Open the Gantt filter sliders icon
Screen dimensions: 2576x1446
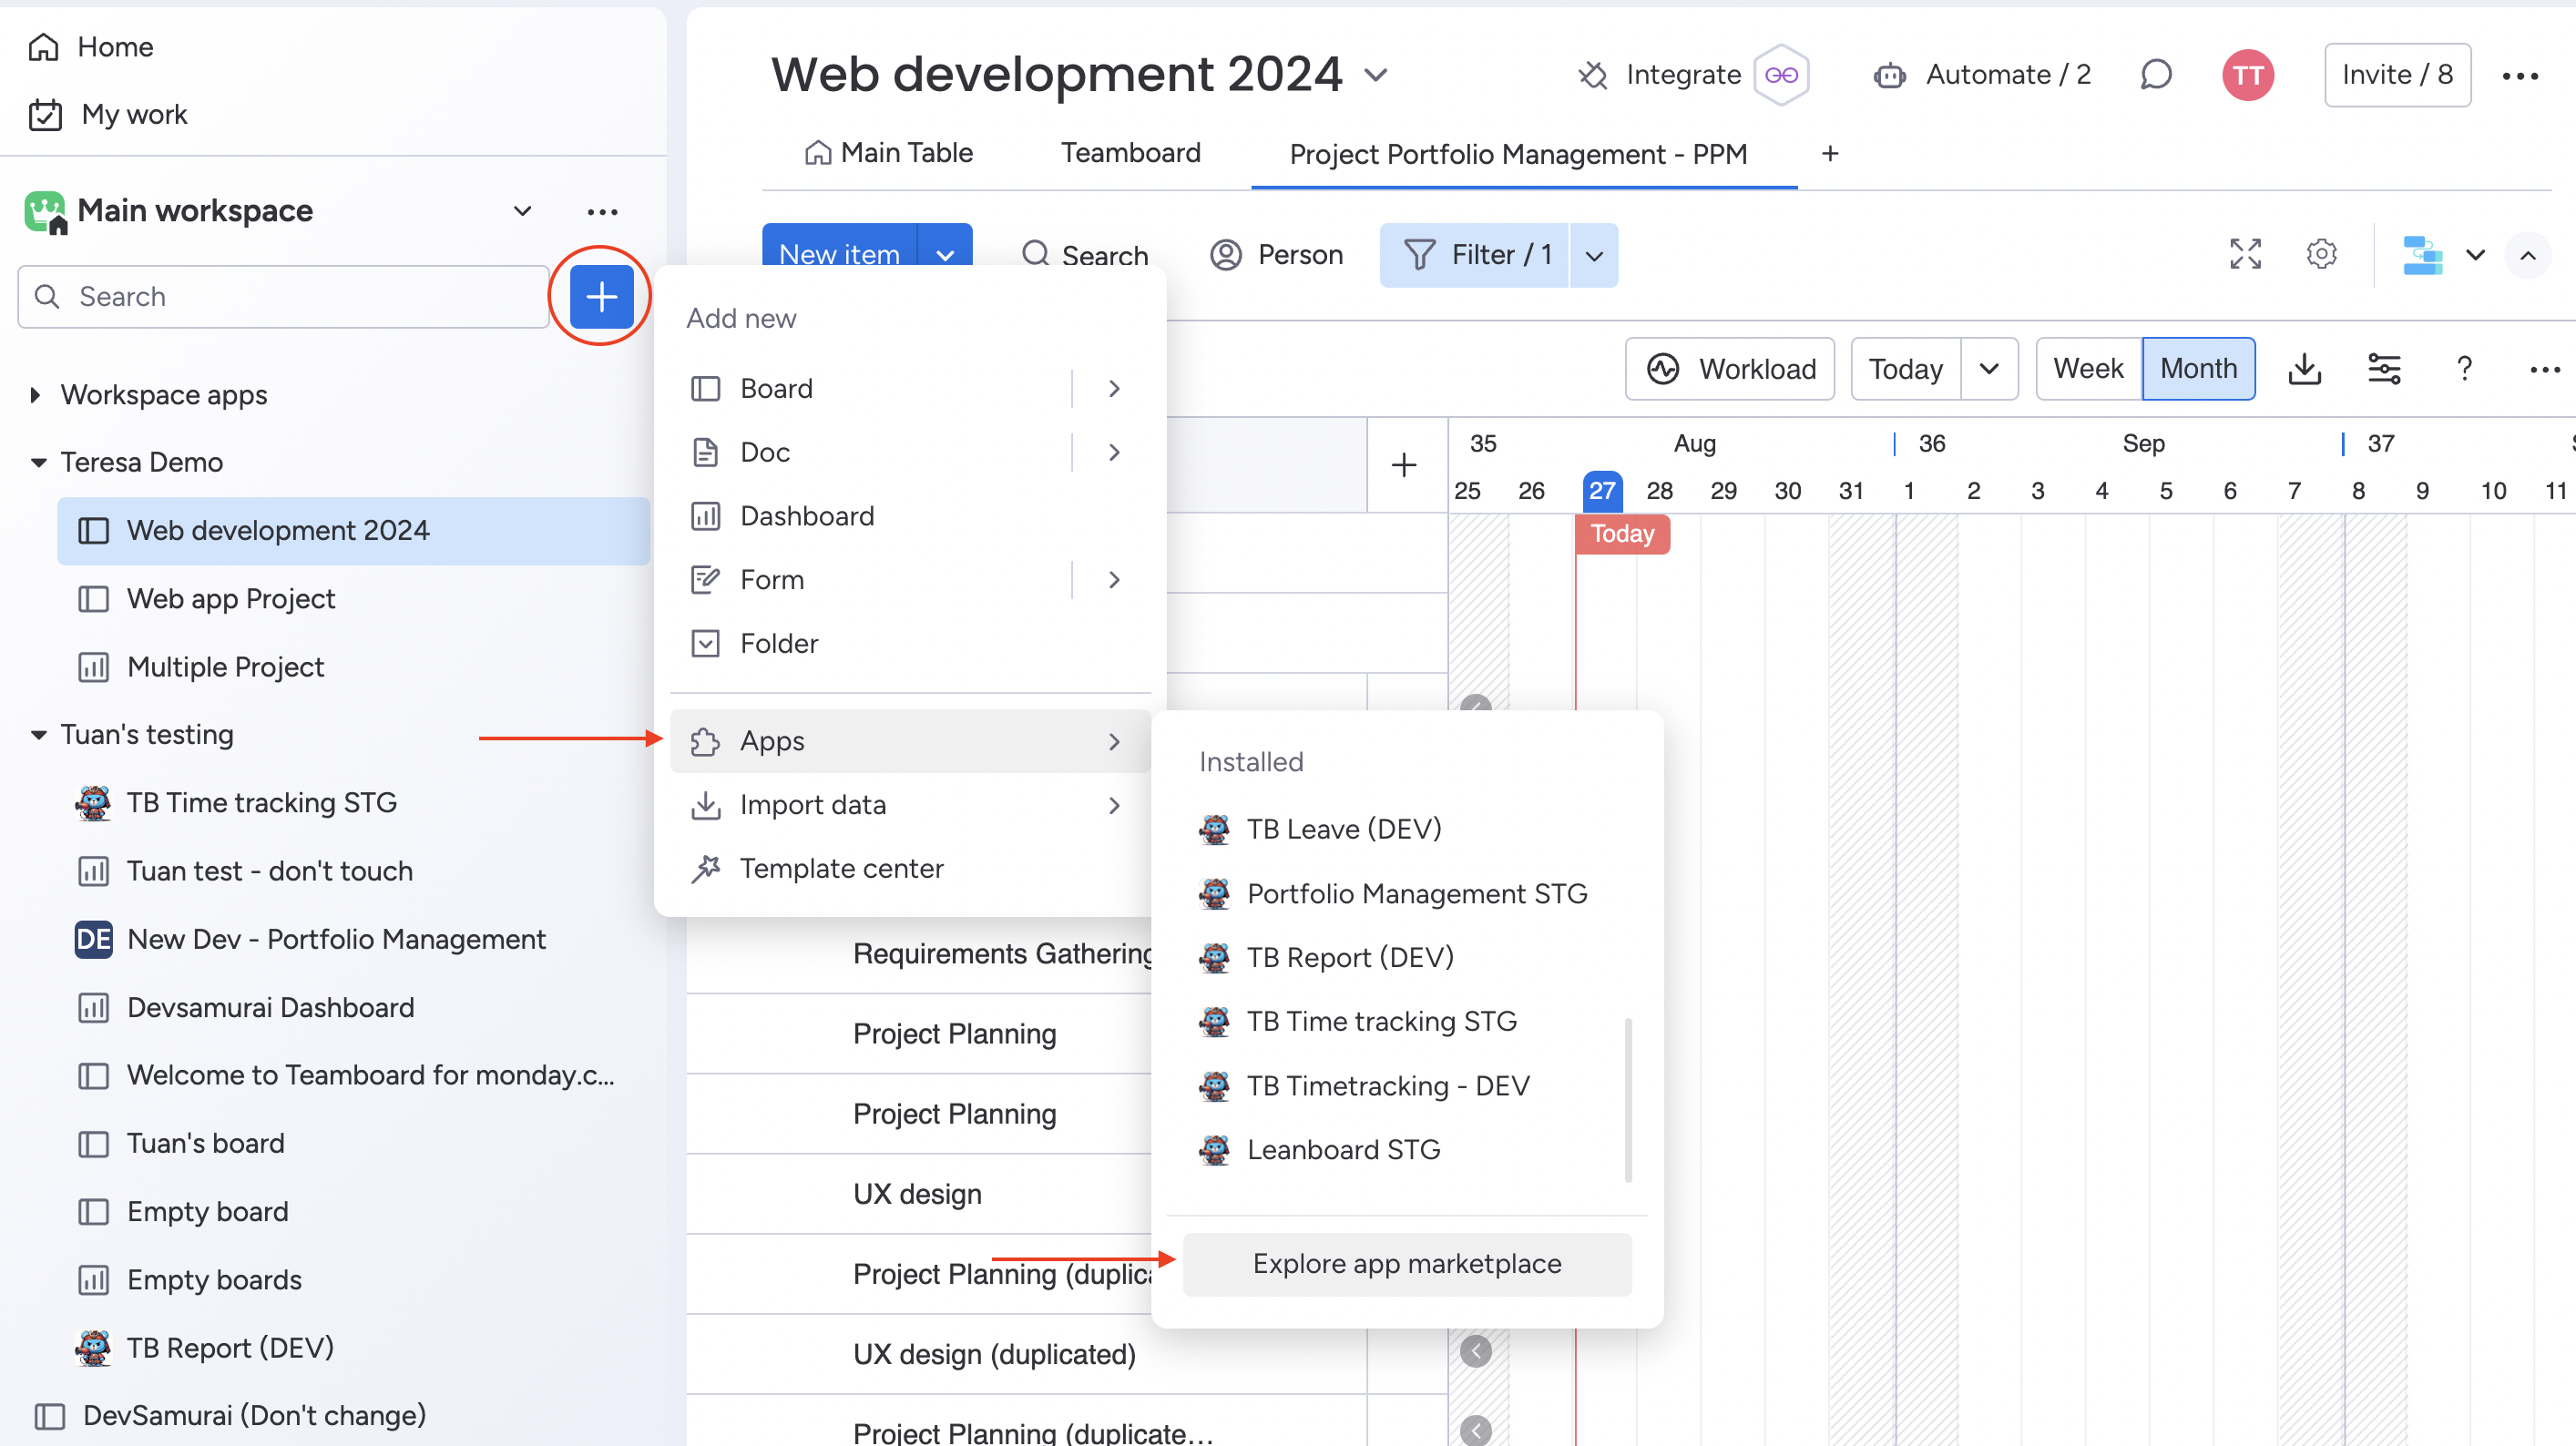pyautogui.click(x=2384, y=369)
